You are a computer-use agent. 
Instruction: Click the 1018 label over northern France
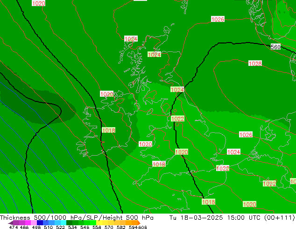[x=208, y=202]
